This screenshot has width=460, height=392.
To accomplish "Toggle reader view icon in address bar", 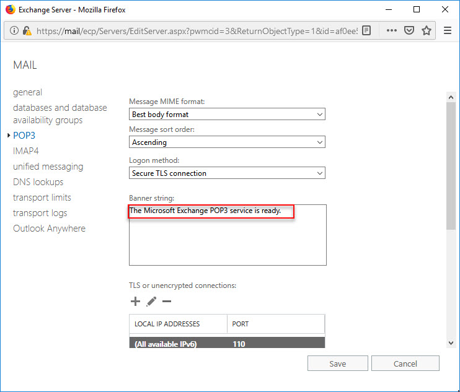I will point(366,30).
